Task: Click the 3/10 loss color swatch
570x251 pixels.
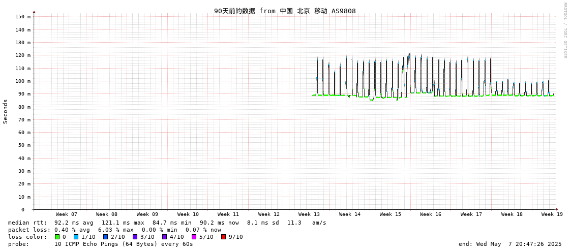Action: pyautogui.click(x=135, y=237)
